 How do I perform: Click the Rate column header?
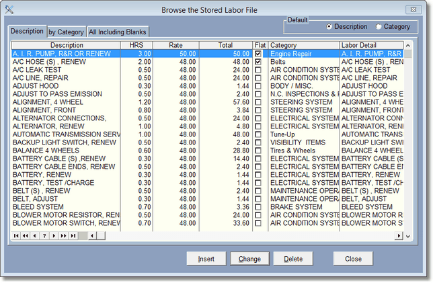[176, 45]
